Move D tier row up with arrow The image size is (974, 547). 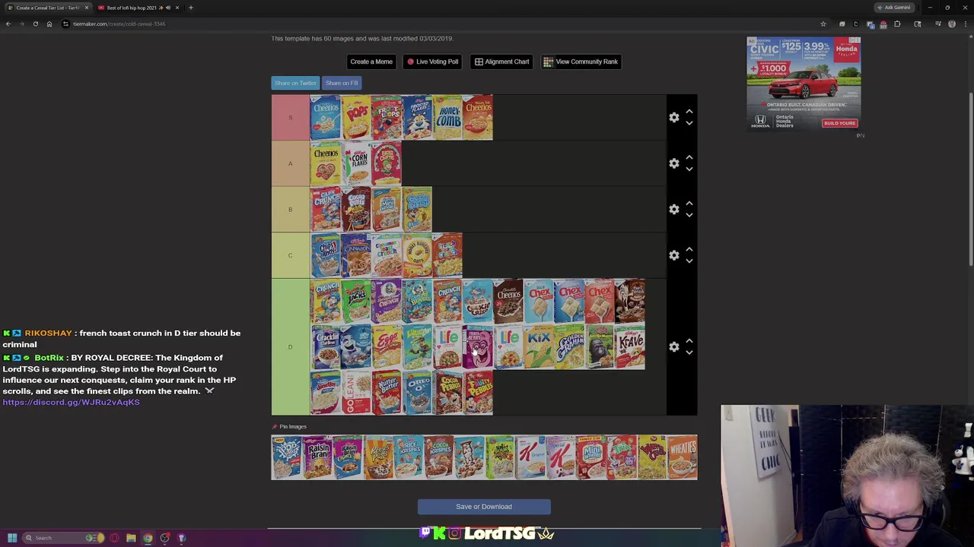(689, 341)
